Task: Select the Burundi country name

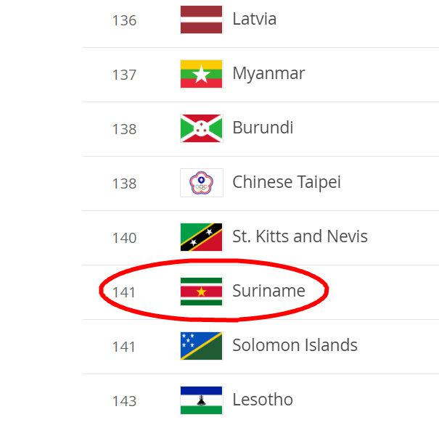Action: [x=263, y=128]
